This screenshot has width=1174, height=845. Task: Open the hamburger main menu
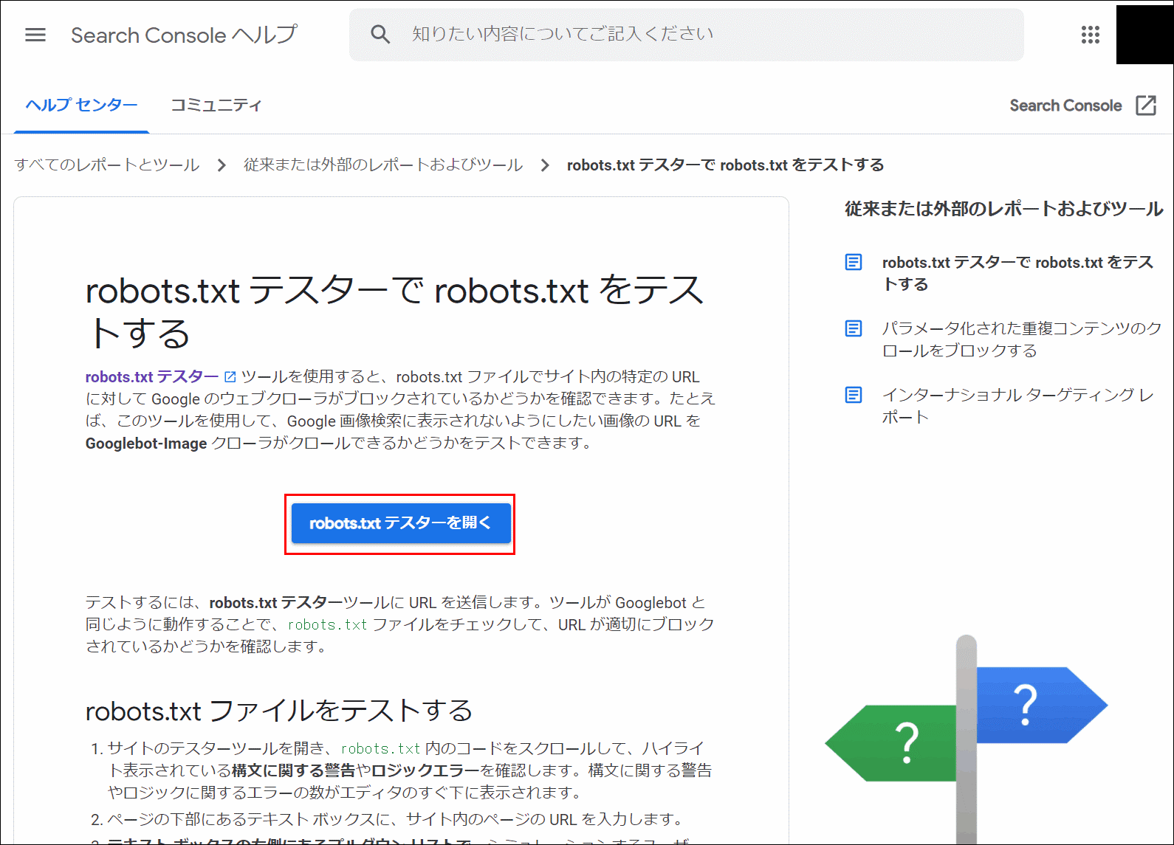coord(35,35)
